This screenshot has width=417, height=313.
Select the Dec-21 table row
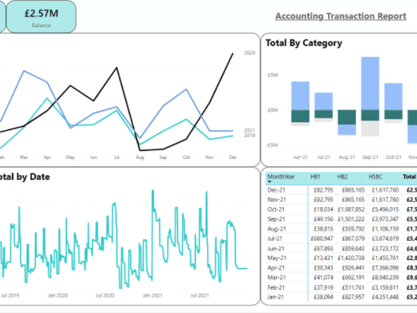341,190
